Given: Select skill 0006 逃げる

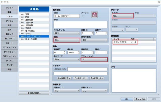Looking at the screenshot, I should click(34, 28).
